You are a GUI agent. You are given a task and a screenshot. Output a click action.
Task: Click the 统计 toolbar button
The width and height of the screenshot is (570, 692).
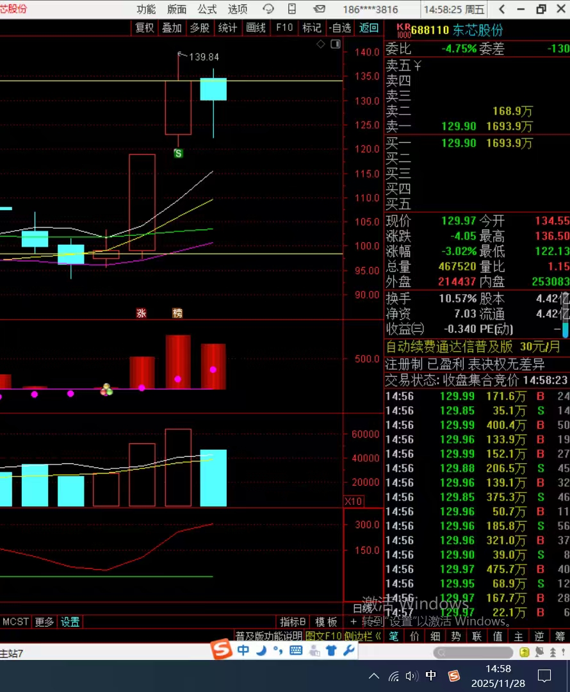[227, 28]
